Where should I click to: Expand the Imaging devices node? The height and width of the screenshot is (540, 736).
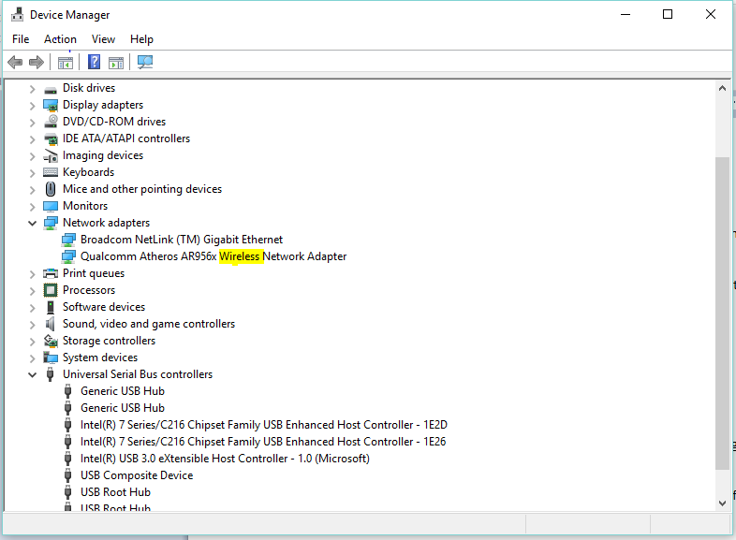pos(32,156)
